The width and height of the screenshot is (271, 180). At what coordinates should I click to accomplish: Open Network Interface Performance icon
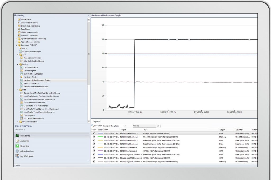(22, 87)
